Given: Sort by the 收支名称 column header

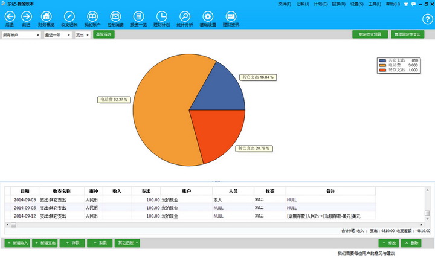Looking at the screenshot, I should (x=62, y=191).
